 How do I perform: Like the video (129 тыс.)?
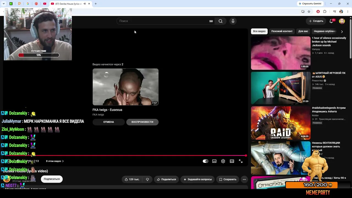click(132, 179)
